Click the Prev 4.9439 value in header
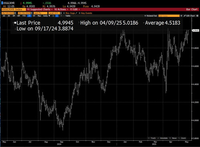This screenshot has height=147, width=200. (91, 6)
